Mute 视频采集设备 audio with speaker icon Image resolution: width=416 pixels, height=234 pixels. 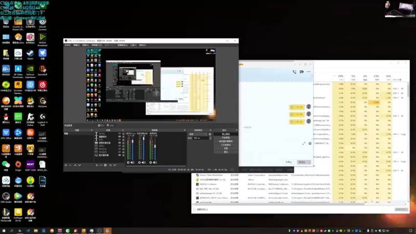click(144, 162)
